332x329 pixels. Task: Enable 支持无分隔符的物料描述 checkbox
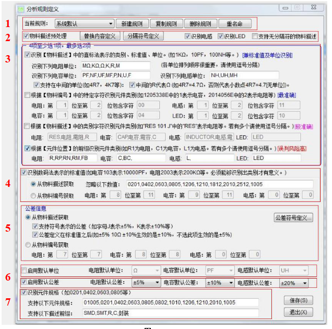[x=255, y=36]
